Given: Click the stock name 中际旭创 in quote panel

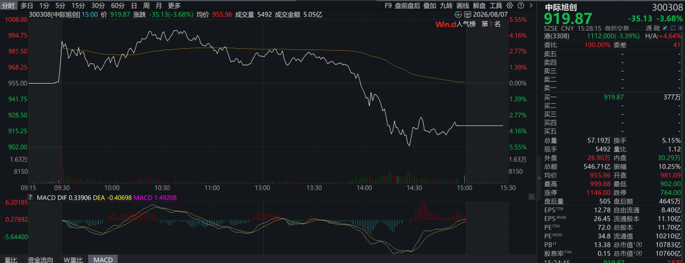Looking at the screenshot, I should 561,8.
